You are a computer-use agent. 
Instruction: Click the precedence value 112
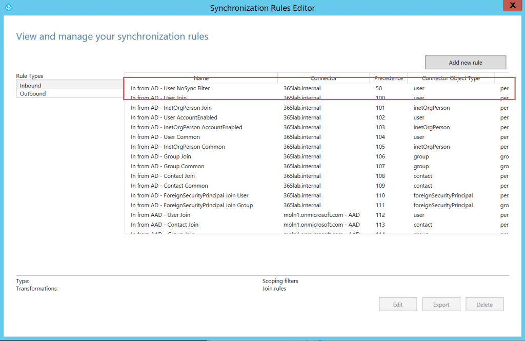point(380,215)
